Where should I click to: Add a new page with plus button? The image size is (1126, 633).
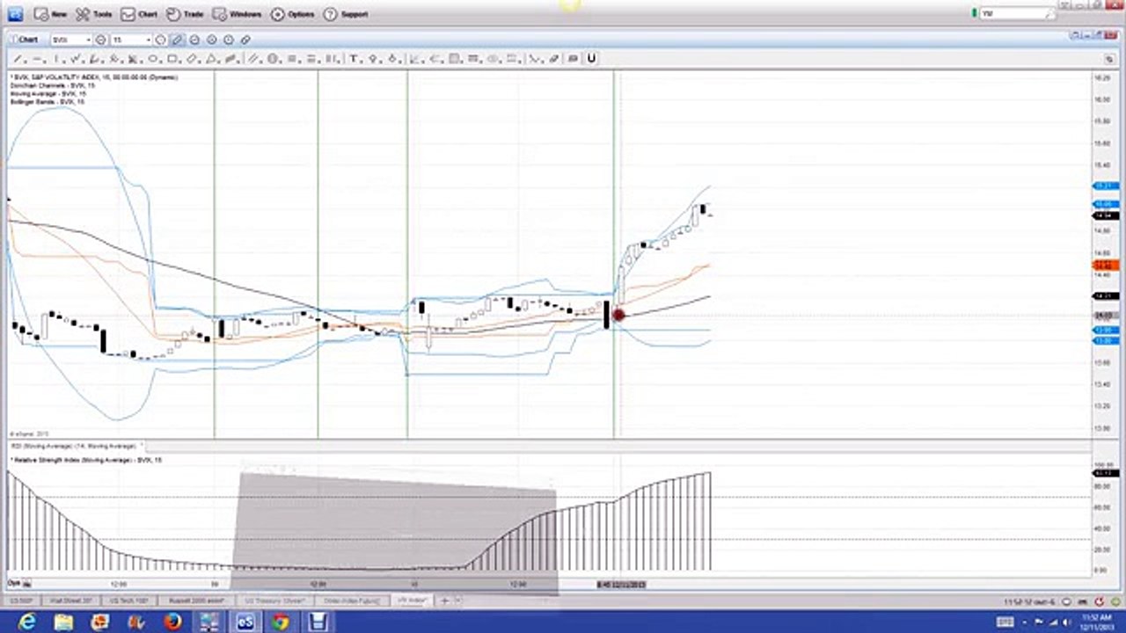(445, 600)
